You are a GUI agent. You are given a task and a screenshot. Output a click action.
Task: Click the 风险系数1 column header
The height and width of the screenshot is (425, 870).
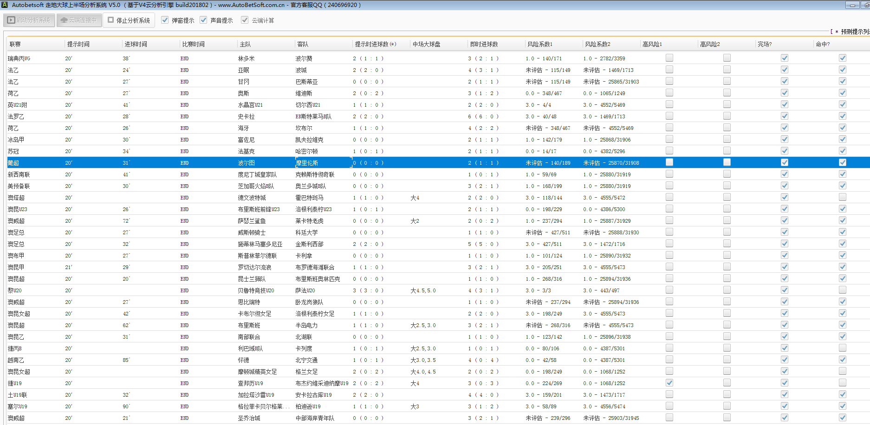(539, 45)
